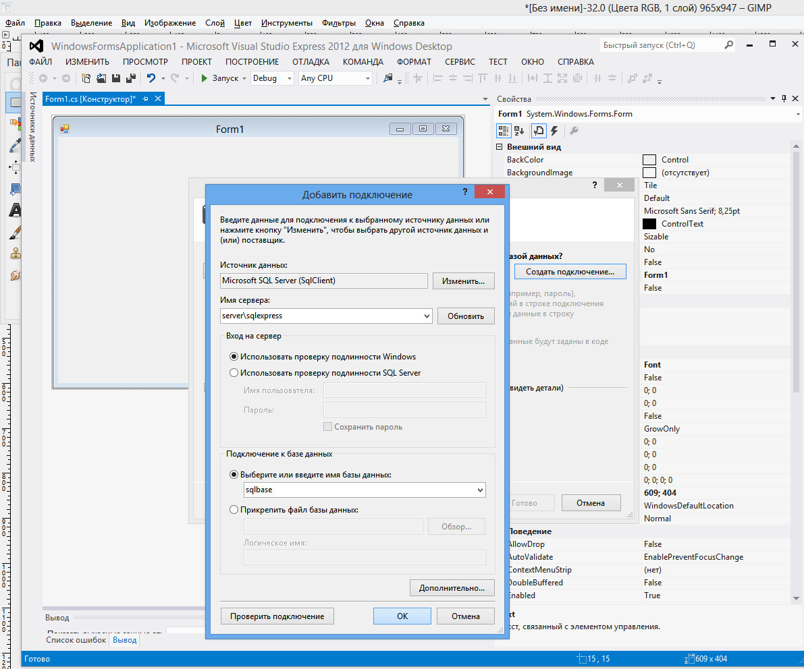Select Windows authentication radio button
The image size is (804, 669).
pyautogui.click(x=234, y=357)
